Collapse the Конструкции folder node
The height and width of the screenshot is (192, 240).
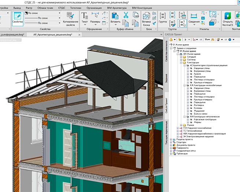point(181,63)
